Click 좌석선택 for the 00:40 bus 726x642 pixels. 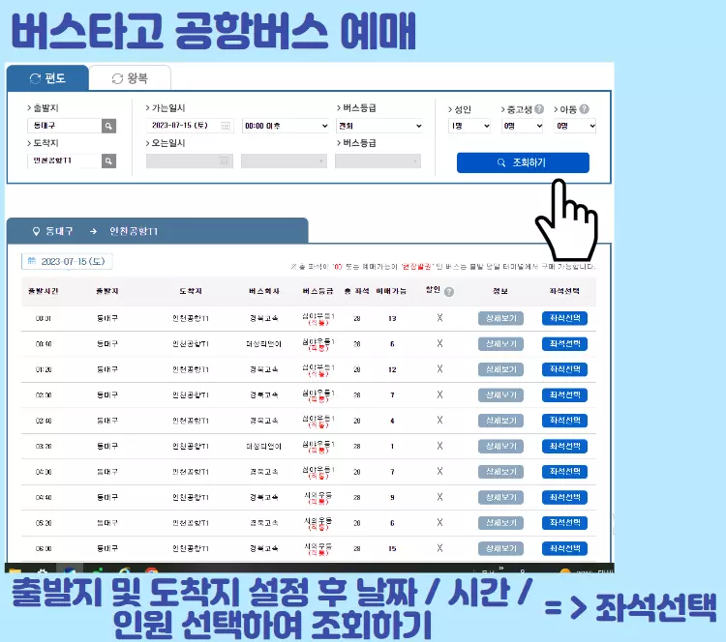[x=564, y=343]
